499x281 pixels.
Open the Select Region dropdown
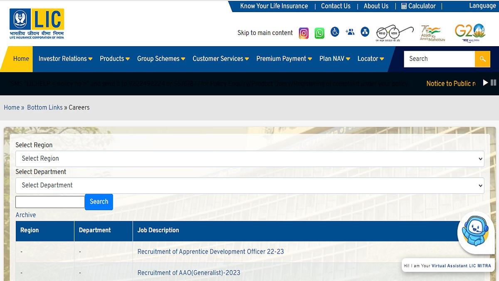click(249, 159)
